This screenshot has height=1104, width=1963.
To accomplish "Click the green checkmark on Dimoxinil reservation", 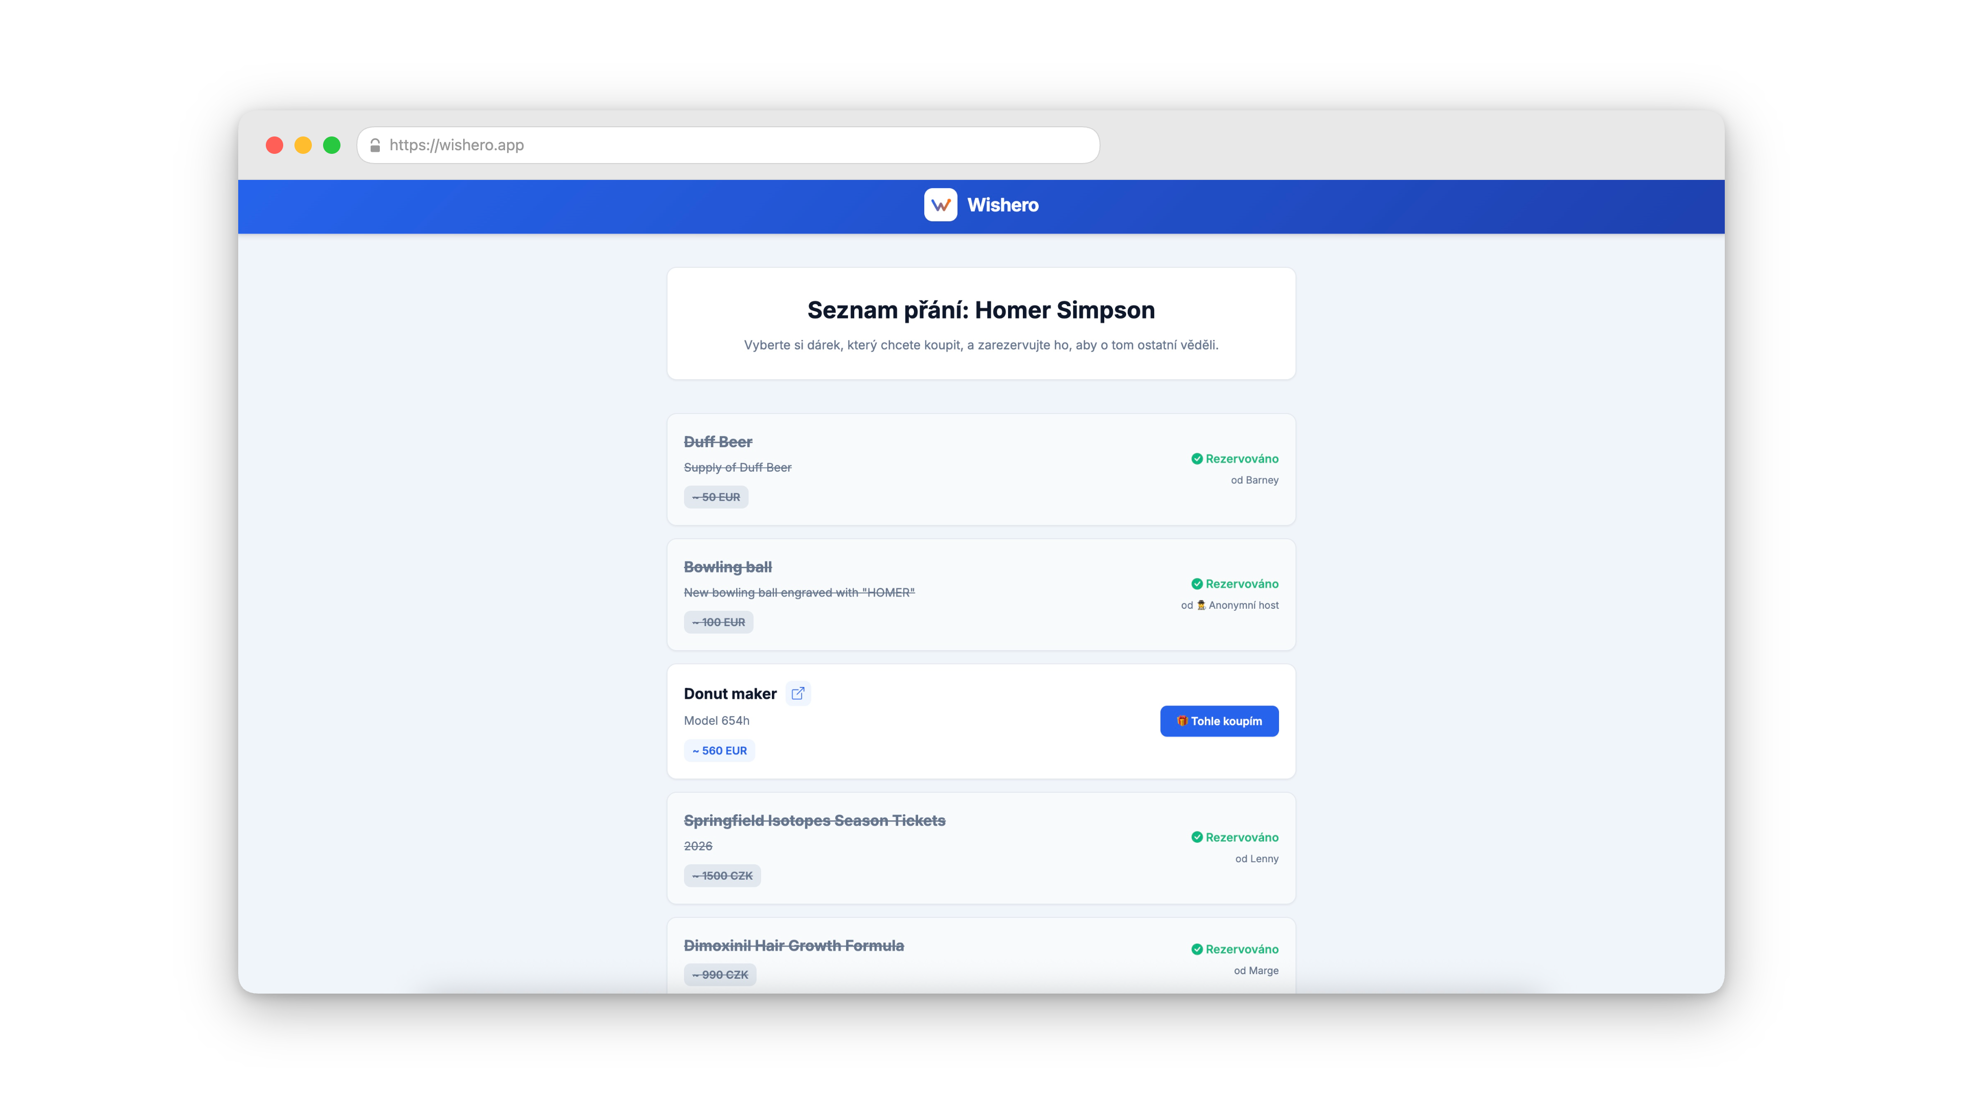I will click(x=1196, y=949).
